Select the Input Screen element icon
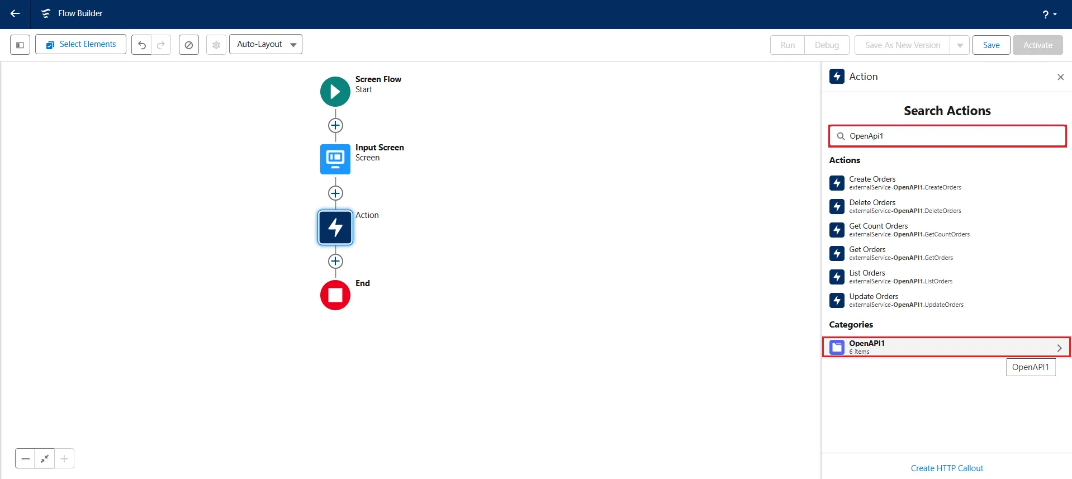Screen dimensions: 1072x479 335,159
